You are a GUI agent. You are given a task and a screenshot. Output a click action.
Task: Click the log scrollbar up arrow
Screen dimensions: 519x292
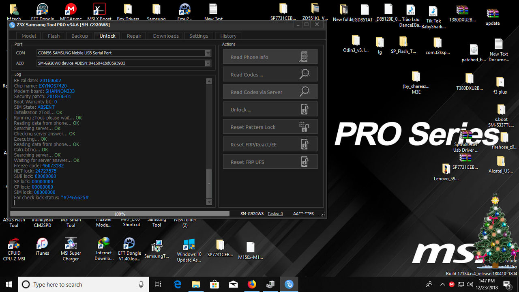point(209,81)
